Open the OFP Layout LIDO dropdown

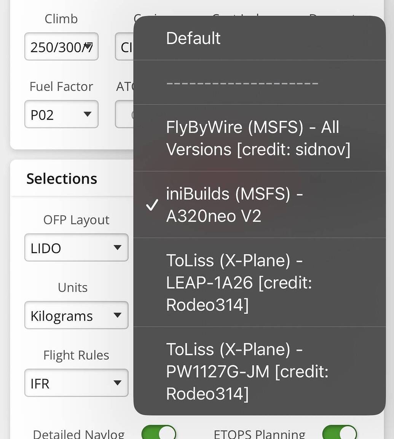tap(76, 247)
